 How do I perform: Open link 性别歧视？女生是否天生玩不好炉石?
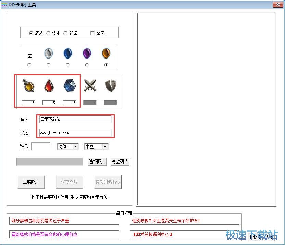185,221
